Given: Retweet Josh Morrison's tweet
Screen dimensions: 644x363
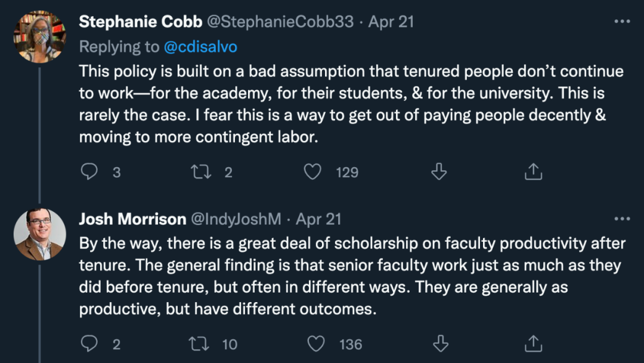Looking at the screenshot, I should click(200, 344).
